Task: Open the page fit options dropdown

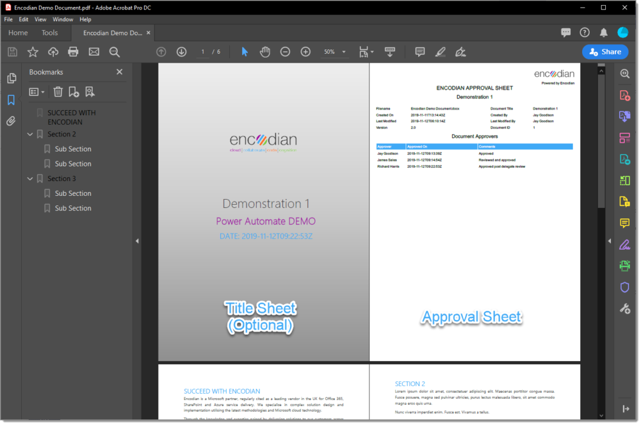Action: pyautogui.click(x=366, y=52)
